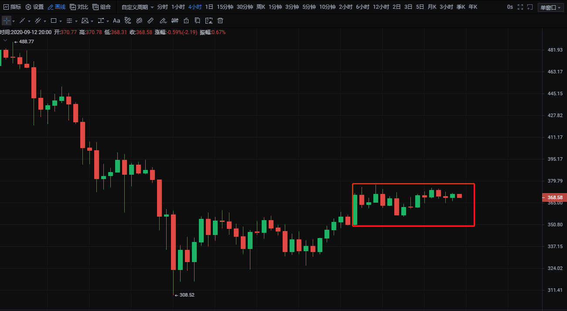Image resolution: width=567 pixels, height=311 pixels.
Task: Switch to the 1日 timeframe
Action: tap(209, 7)
